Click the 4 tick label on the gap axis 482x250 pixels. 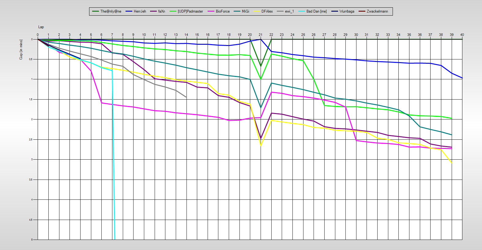32,199
